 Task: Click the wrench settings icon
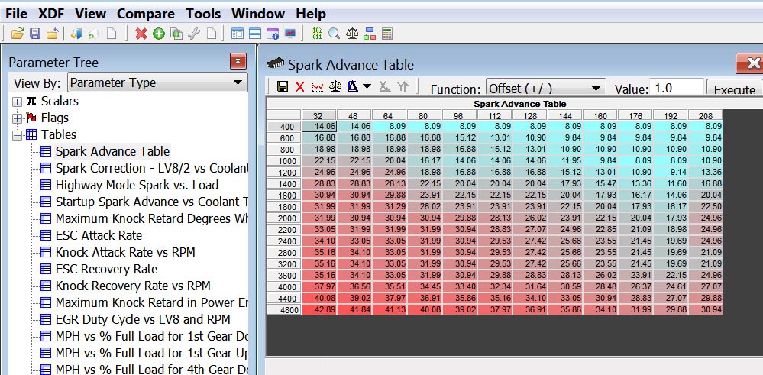click(x=193, y=34)
